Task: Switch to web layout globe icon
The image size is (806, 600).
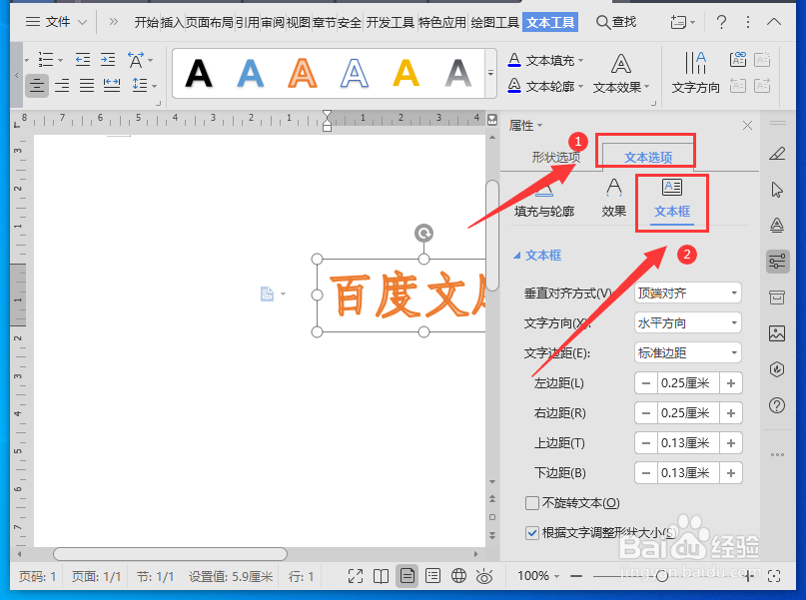Action: pos(458,576)
